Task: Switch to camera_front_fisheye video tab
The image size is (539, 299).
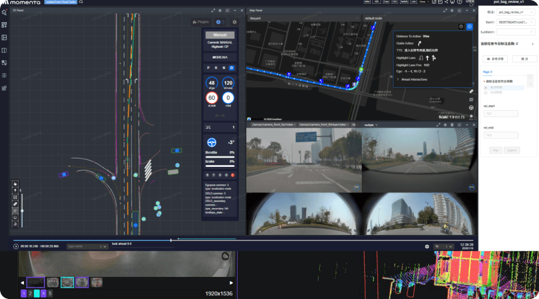Action: click(322, 124)
